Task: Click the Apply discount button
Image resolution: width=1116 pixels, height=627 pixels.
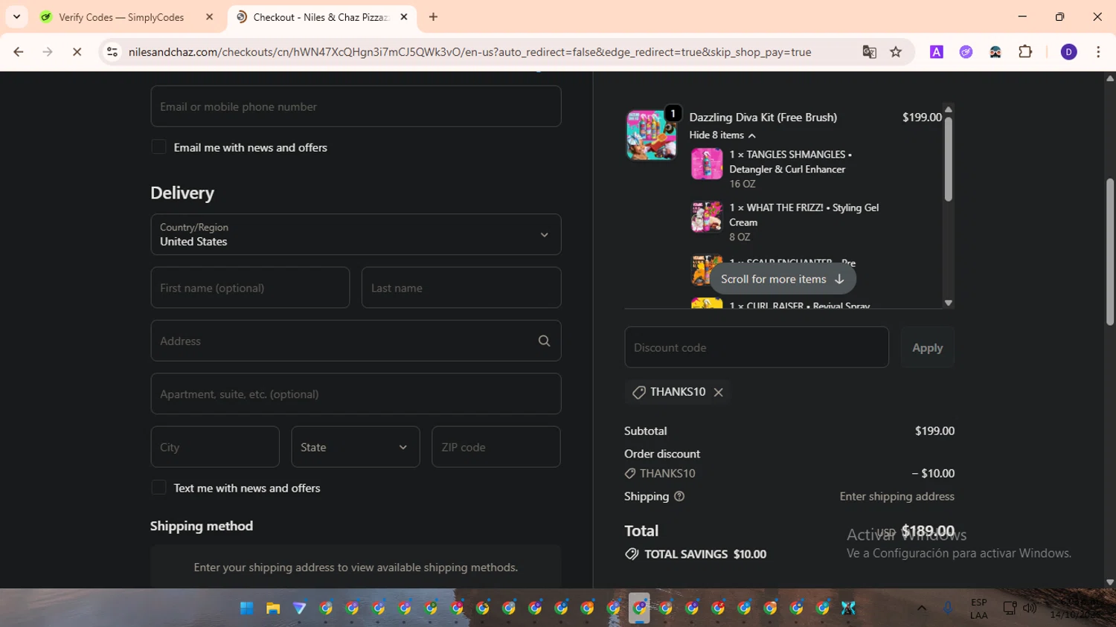Action: click(928, 347)
